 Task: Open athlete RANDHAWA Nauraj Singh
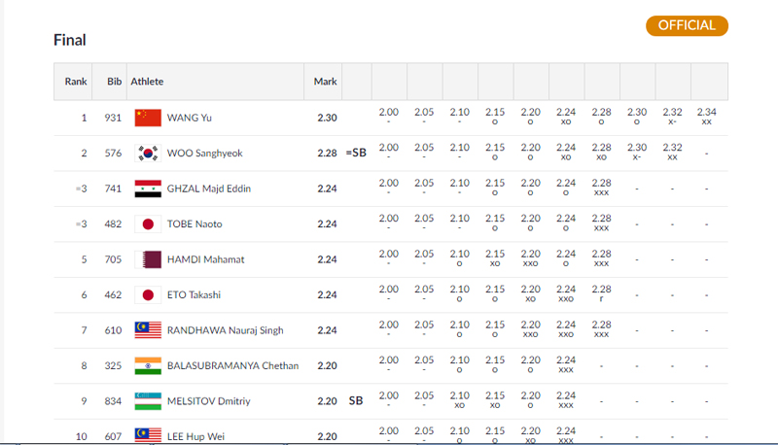(226, 330)
